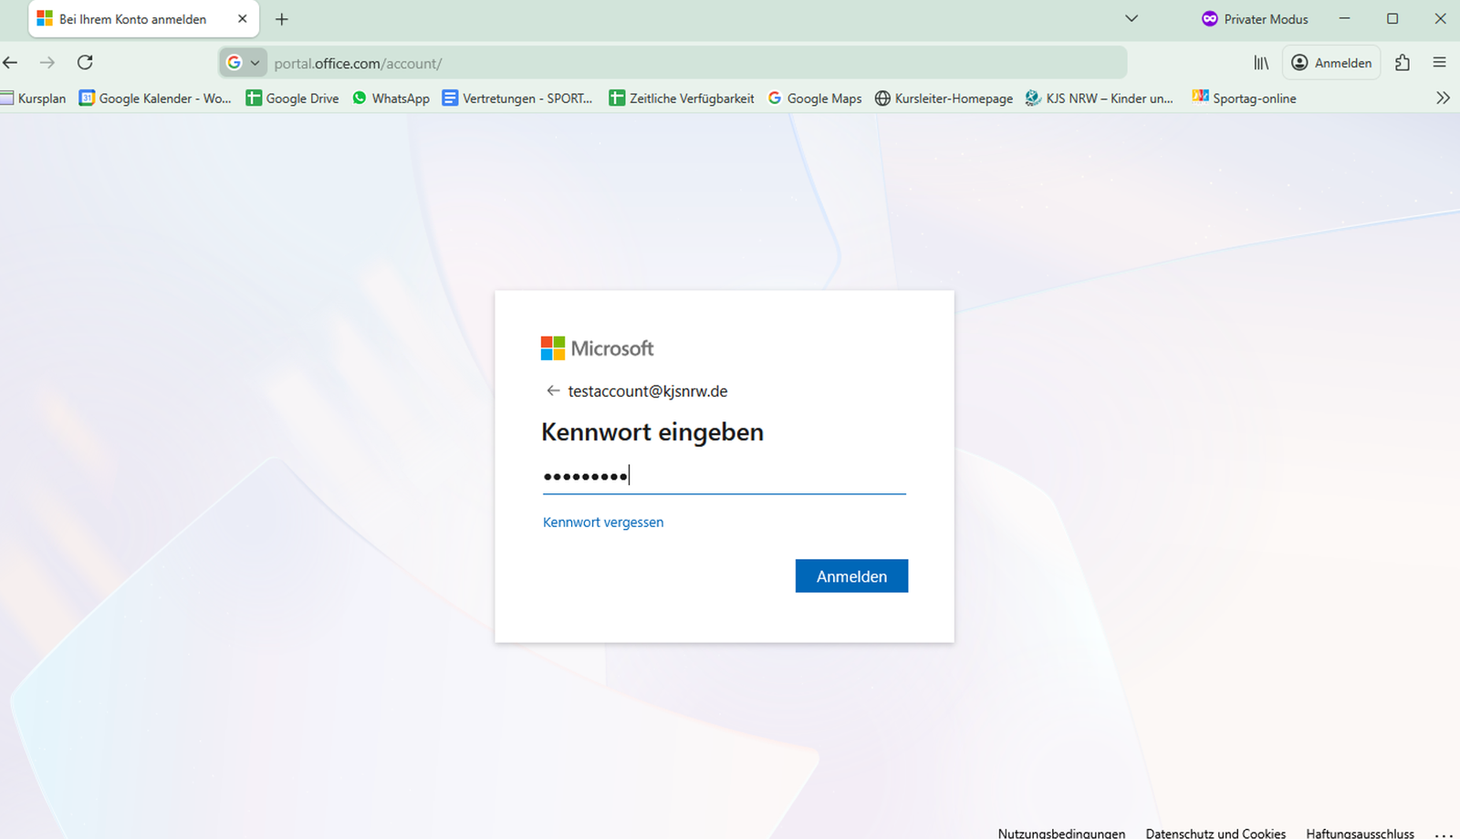Open a new tab with plus button

click(x=282, y=19)
